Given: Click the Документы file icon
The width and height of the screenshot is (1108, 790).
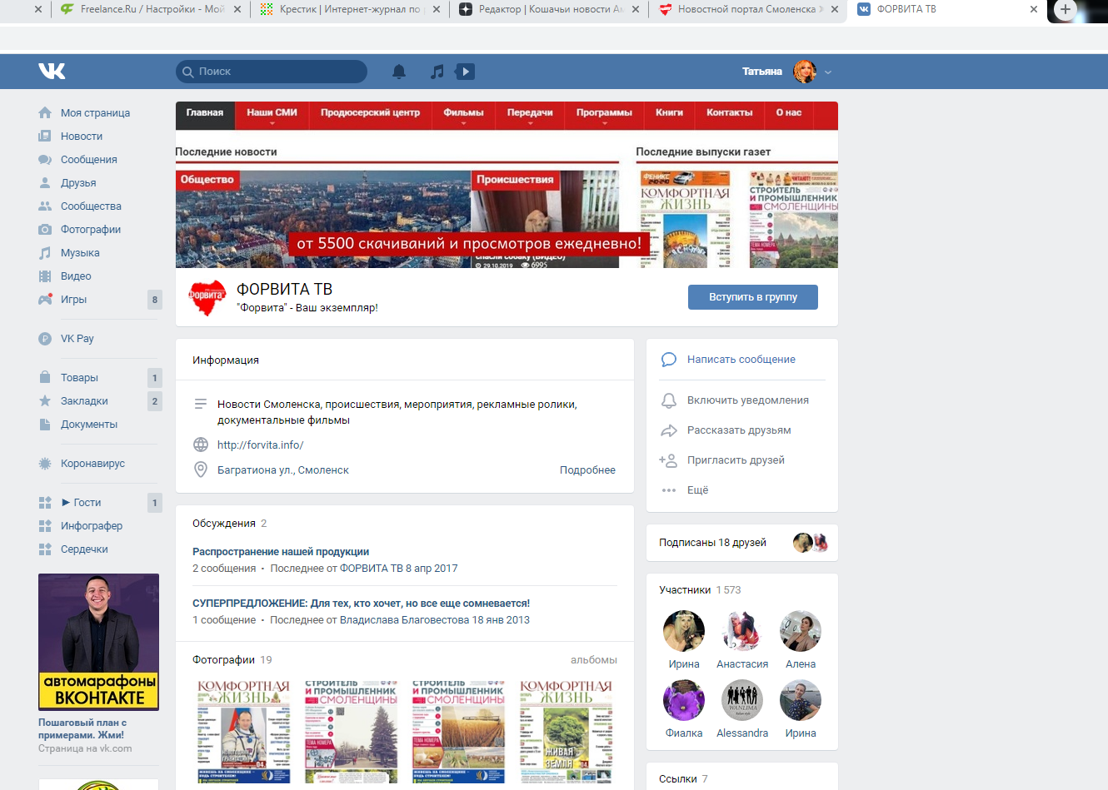Looking at the screenshot, I should [45, 424].
